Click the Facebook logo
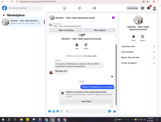The height and width of the screenshot is (122, 161). (5, 8)
